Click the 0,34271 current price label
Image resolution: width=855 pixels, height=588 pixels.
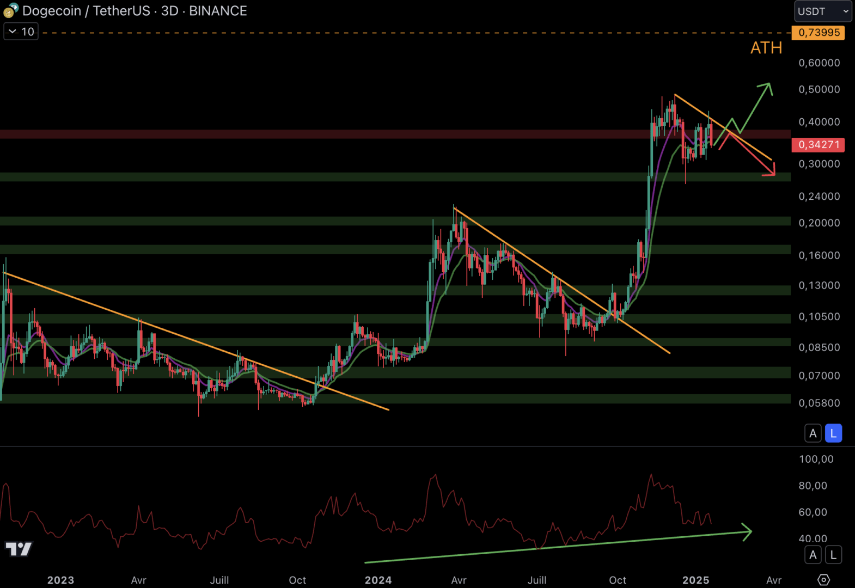tap(818, 145)
